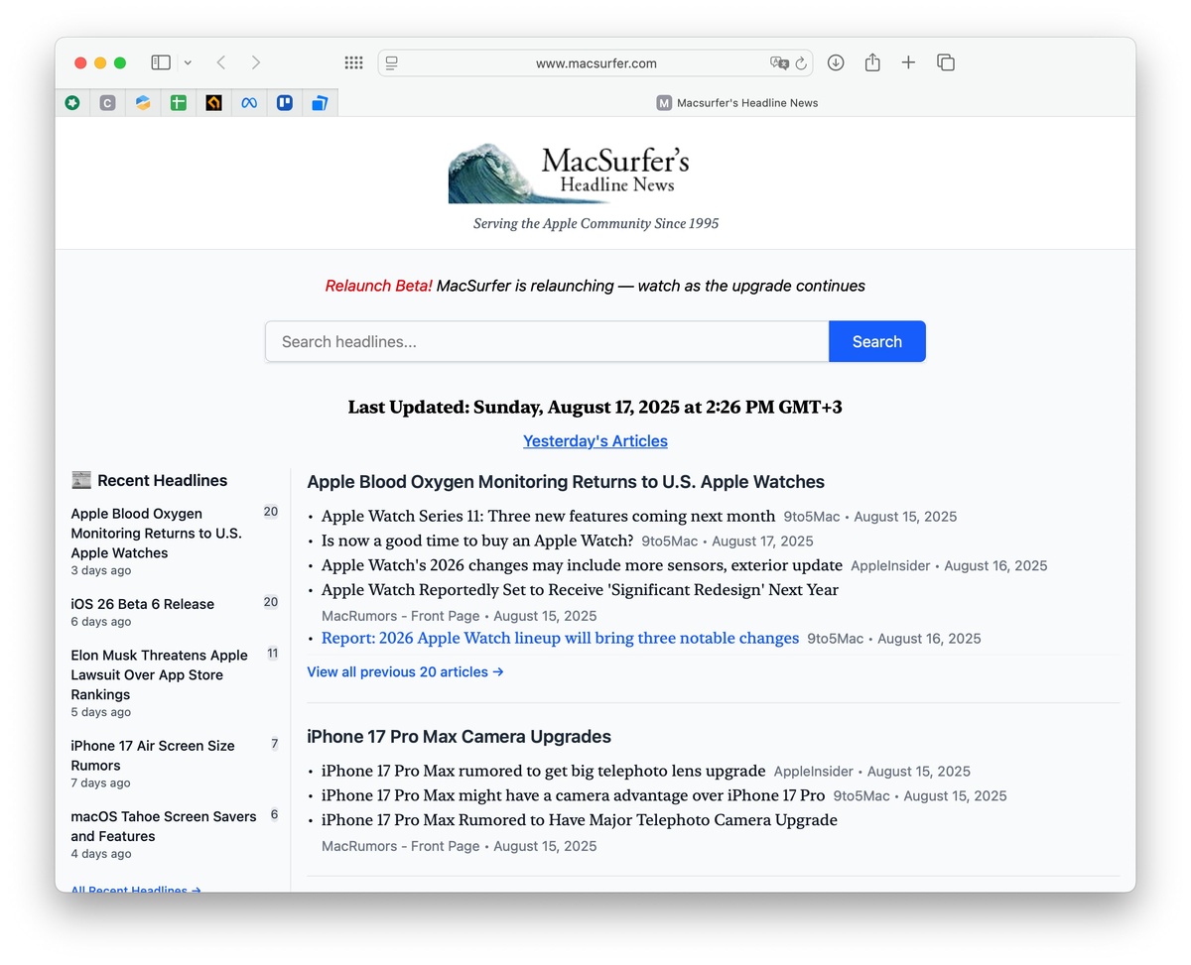Image resolution: width=1191 pixels, height=965 pixels.
Task: Click the red Relaunch Beta! text
Action: pos(379,286)
